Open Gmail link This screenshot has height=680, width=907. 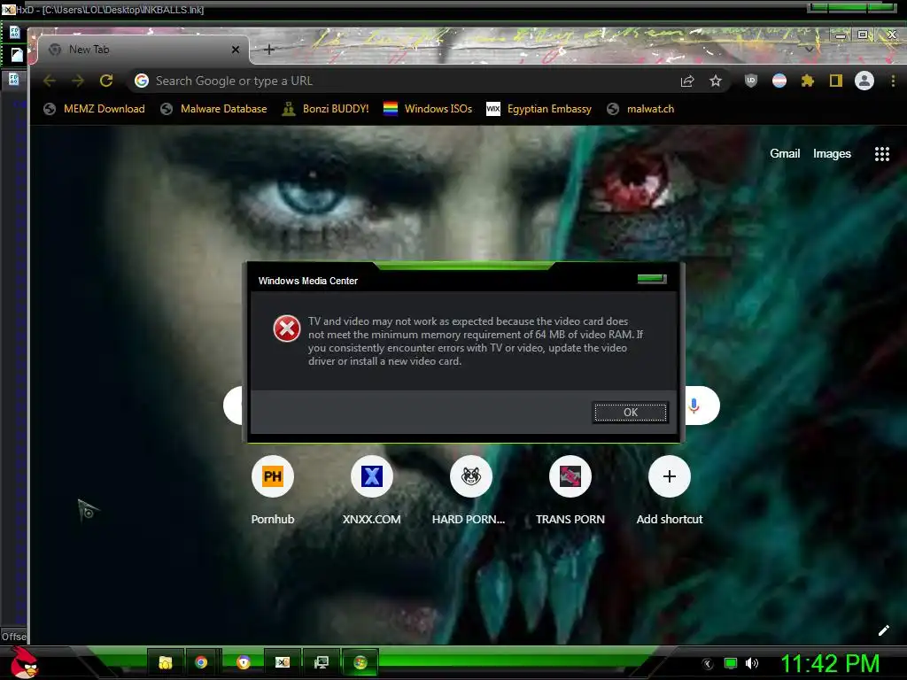785,154
